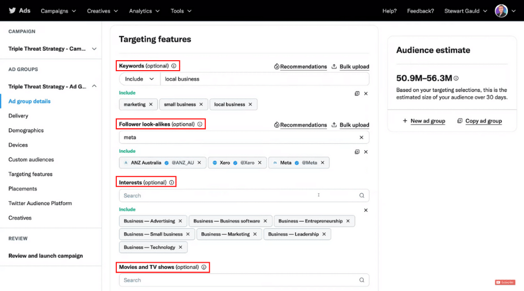Viewport: 524px width, 291px height.
Task: Go to Demographics section
Action: click(26, 130)
